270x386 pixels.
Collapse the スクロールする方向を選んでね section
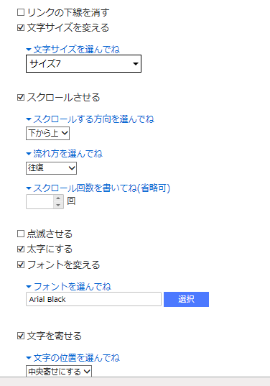pos(90,119)
